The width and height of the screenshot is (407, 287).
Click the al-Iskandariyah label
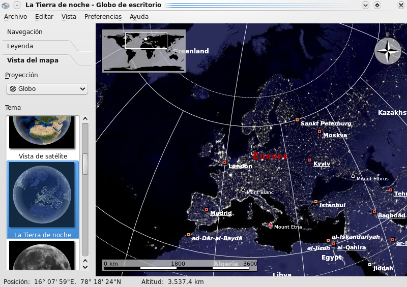pyautogui.click(x=355, y=237)
